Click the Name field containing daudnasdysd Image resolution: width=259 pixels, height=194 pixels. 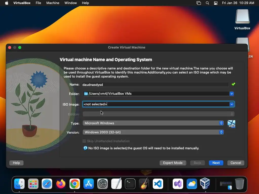coord(155,85)
